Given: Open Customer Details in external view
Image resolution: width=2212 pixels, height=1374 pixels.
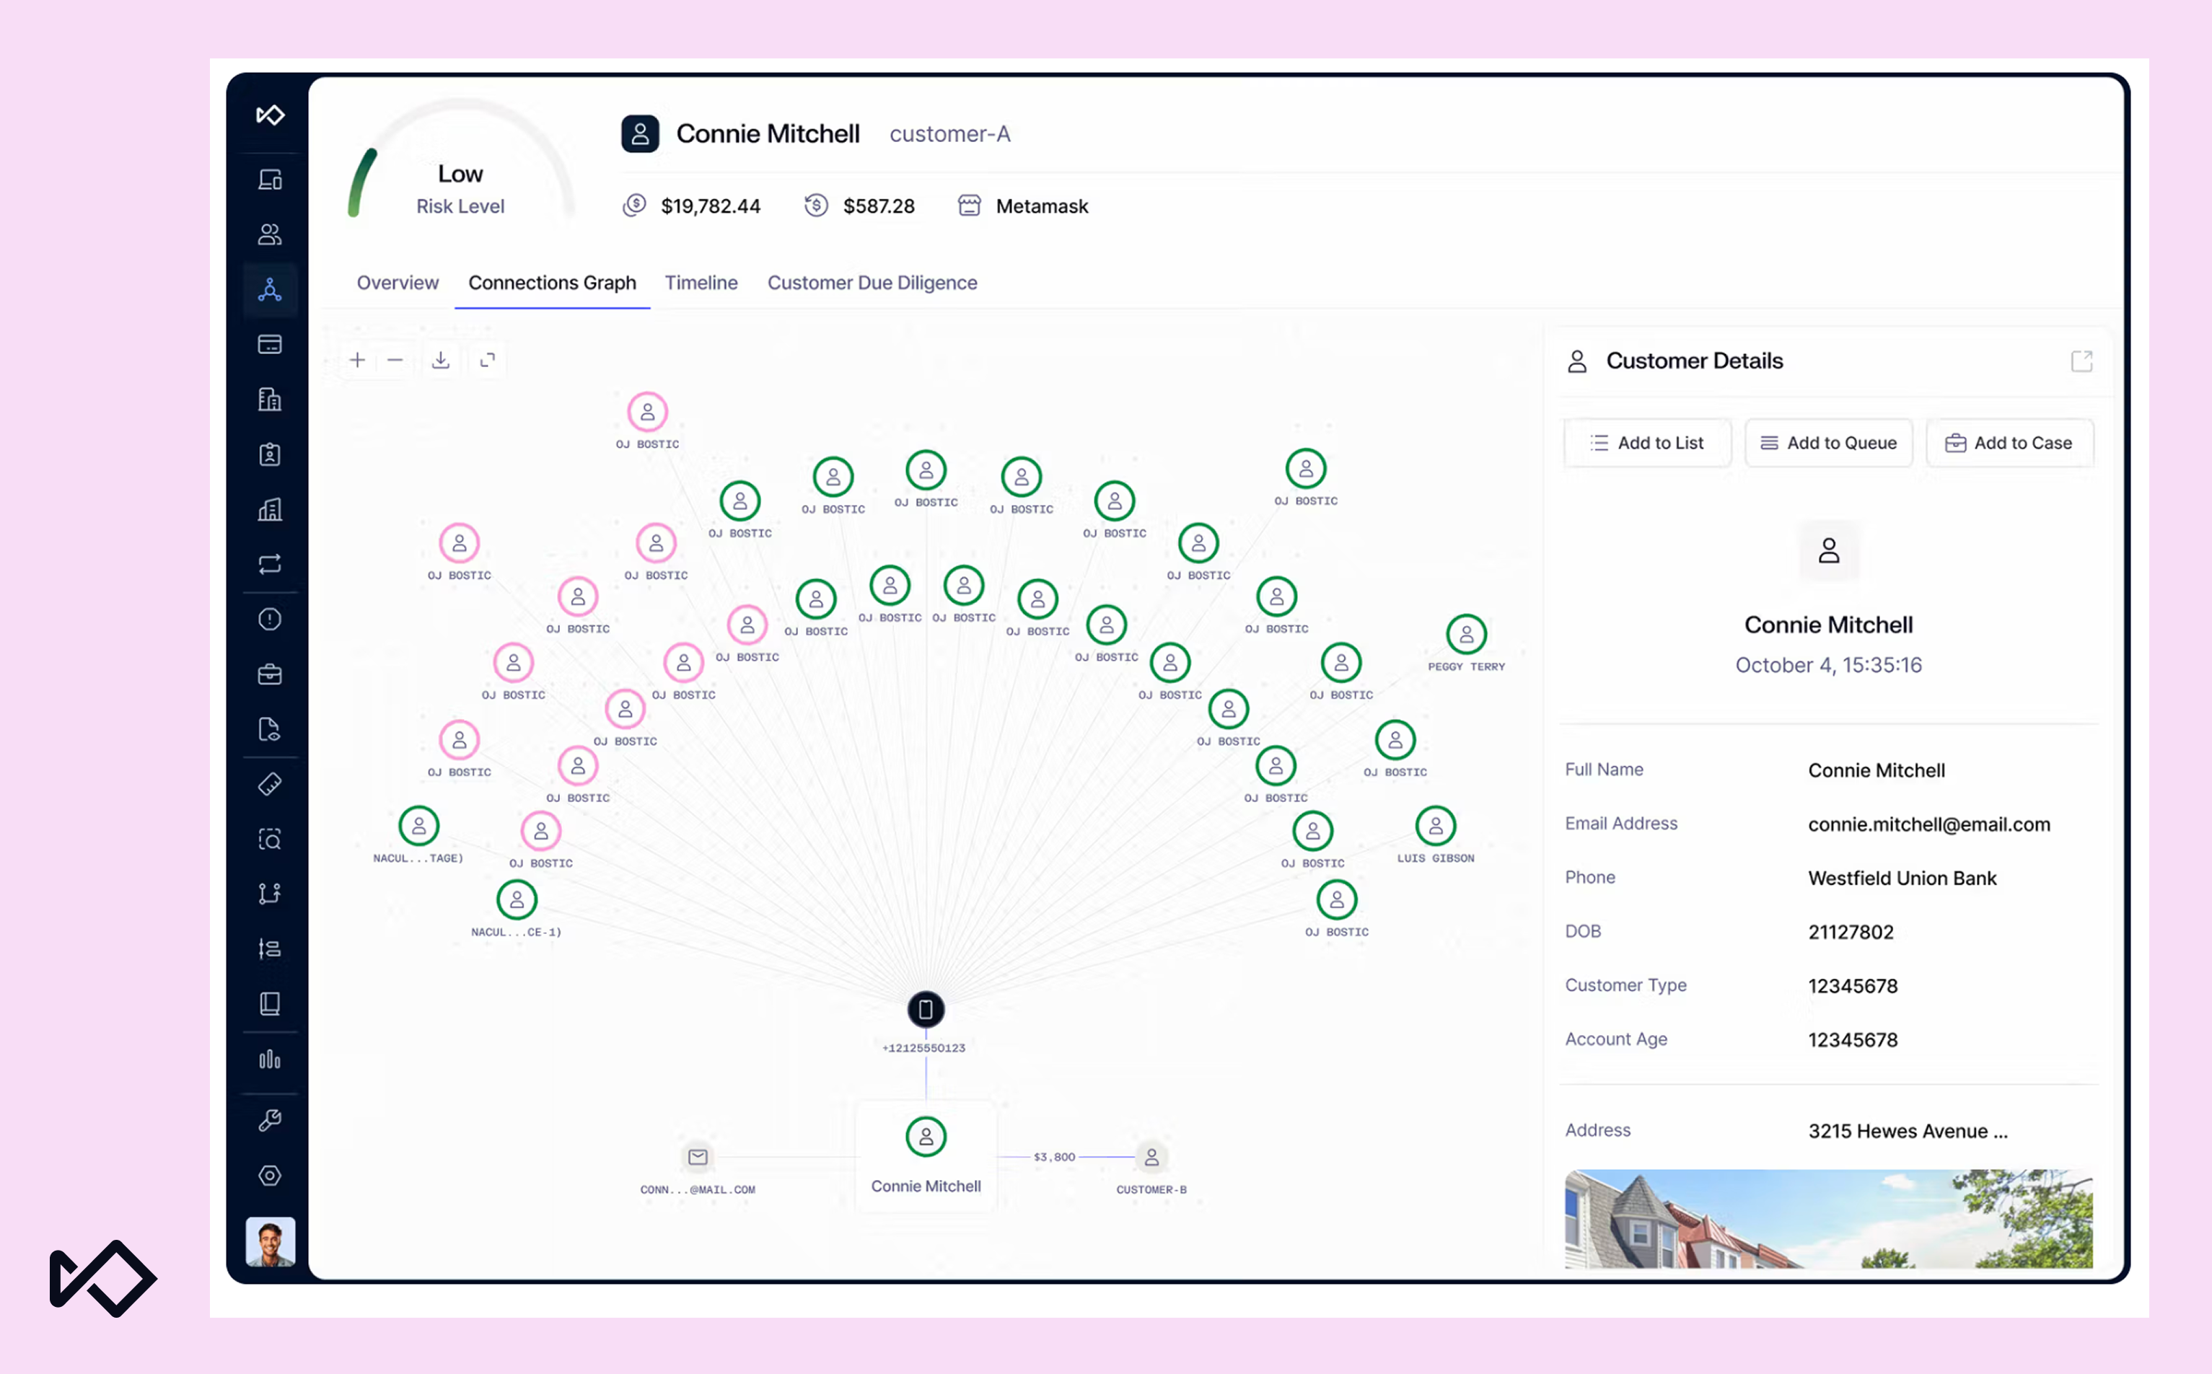Looking at the screenshot, I should 2081,361.
